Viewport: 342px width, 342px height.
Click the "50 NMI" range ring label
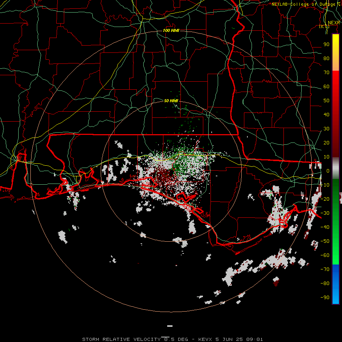tap(171, 101)
